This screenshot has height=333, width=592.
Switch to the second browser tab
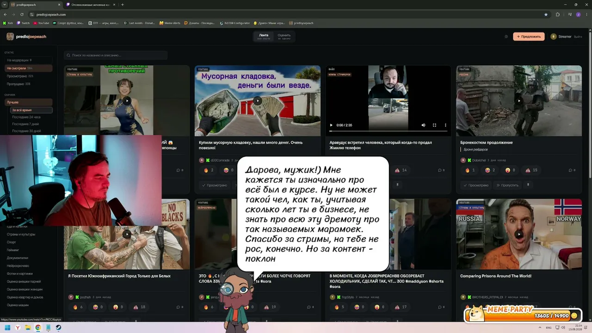point(91,5)
